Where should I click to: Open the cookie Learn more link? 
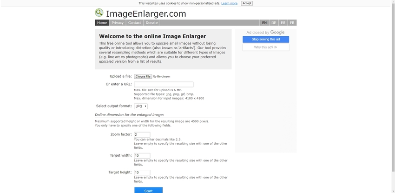click(x=229, y=3)
